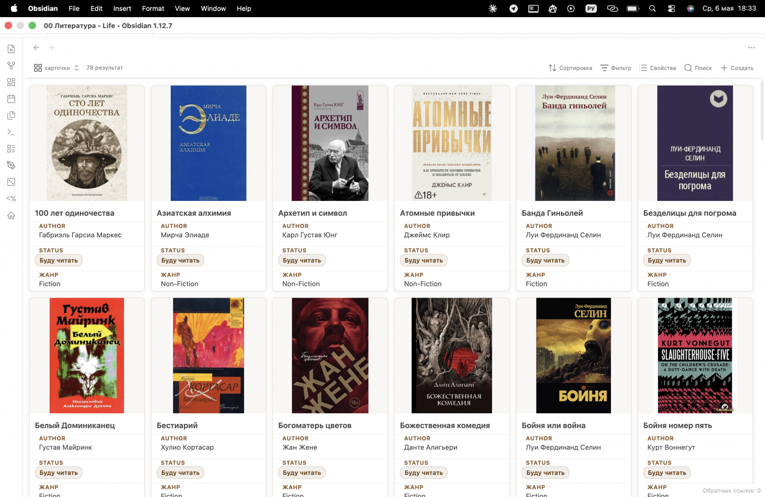The height and width of the screenshot is (497, 765).
Task: Open the Сто лет одиночества book cover
Action: 87,143
